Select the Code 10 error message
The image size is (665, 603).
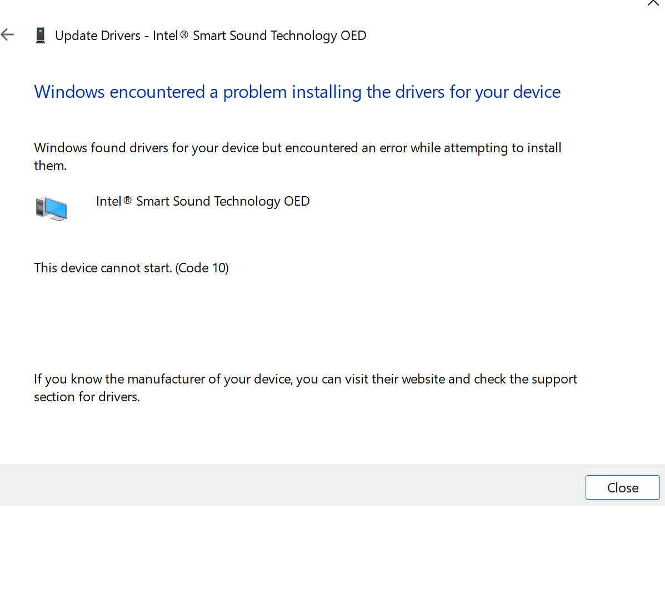pyautogui.click(x=131, y=268)
